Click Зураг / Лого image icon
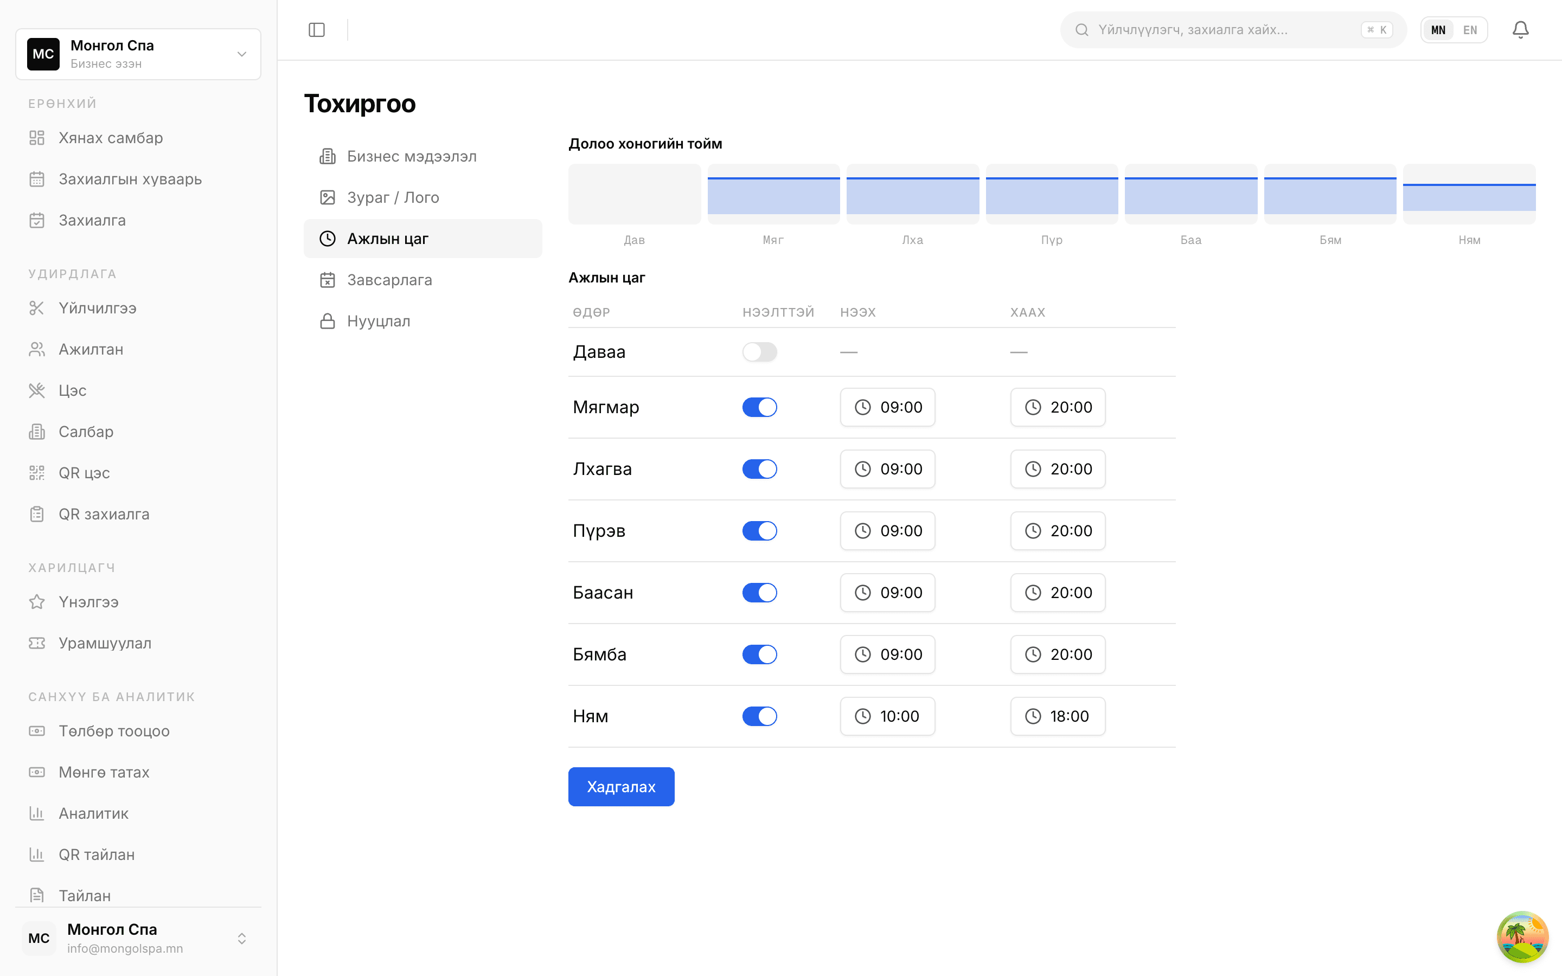Viewport: 1562px width, 976px height. coord(327,197)
